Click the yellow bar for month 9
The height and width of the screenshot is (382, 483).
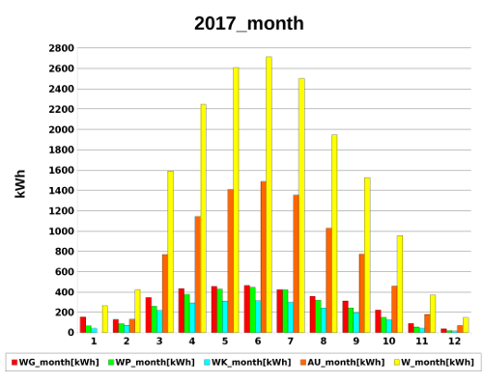click(367, 255)
